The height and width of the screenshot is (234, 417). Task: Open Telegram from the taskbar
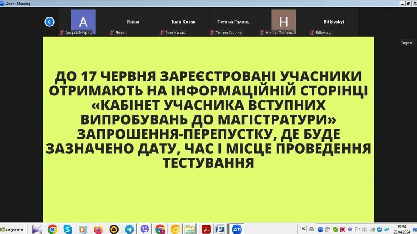tap(129, 229)
